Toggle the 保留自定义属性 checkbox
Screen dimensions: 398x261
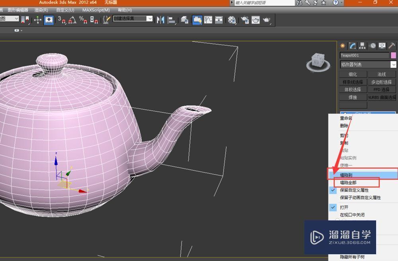(333, 190)
